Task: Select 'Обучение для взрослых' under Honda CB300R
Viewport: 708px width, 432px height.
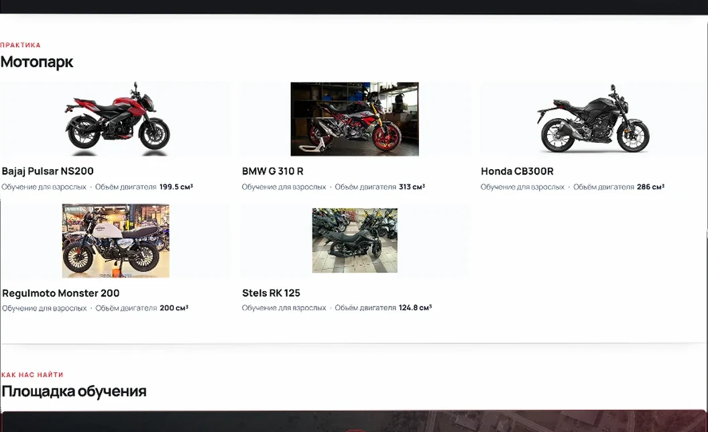Action: click(x=522, y=186)
